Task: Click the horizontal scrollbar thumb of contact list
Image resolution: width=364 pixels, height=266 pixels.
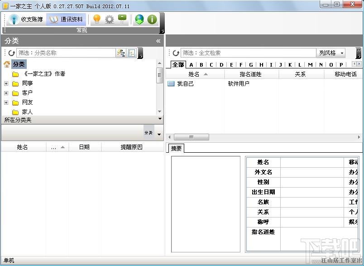Action: [192, 137]
